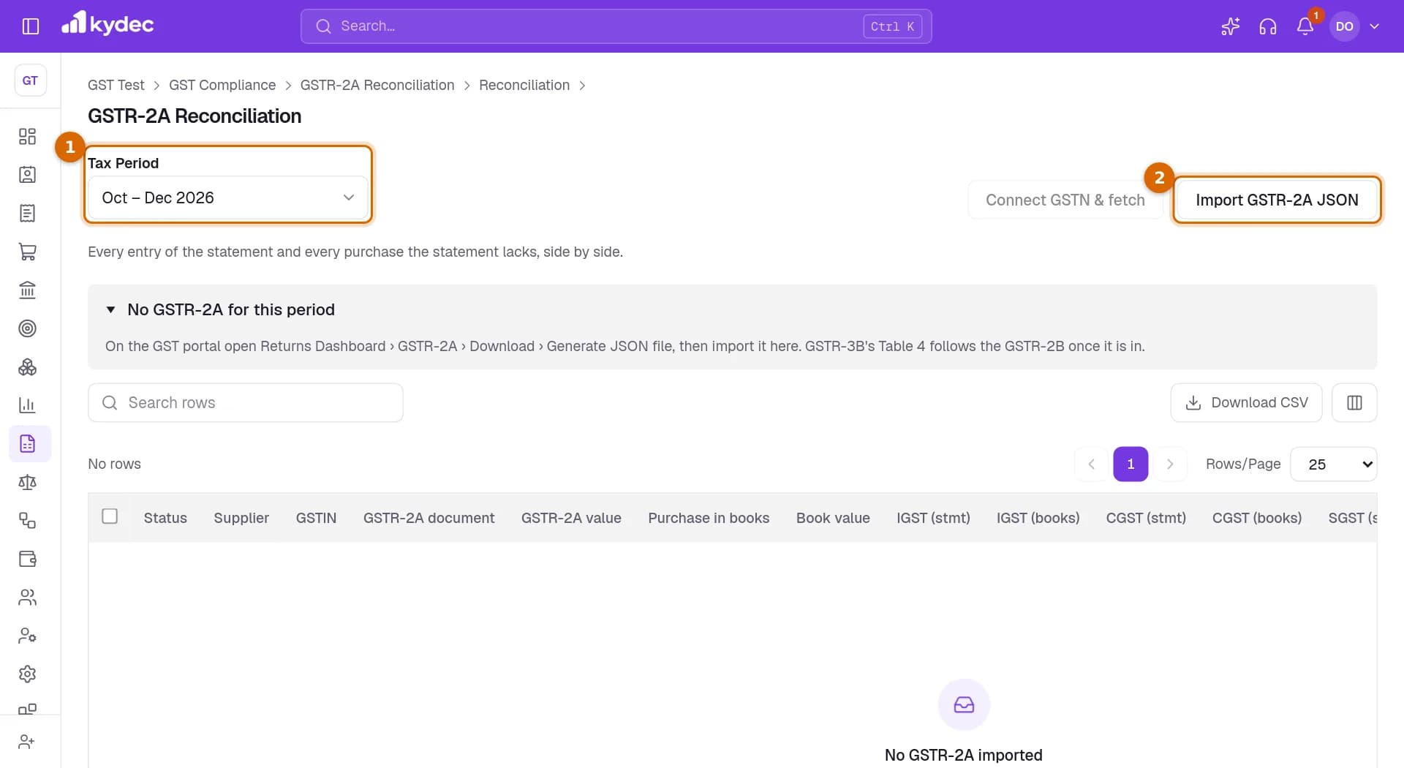Sort by Supplier column header
The width and height of the screenshot is (1404, 768).
pos(241,519)
